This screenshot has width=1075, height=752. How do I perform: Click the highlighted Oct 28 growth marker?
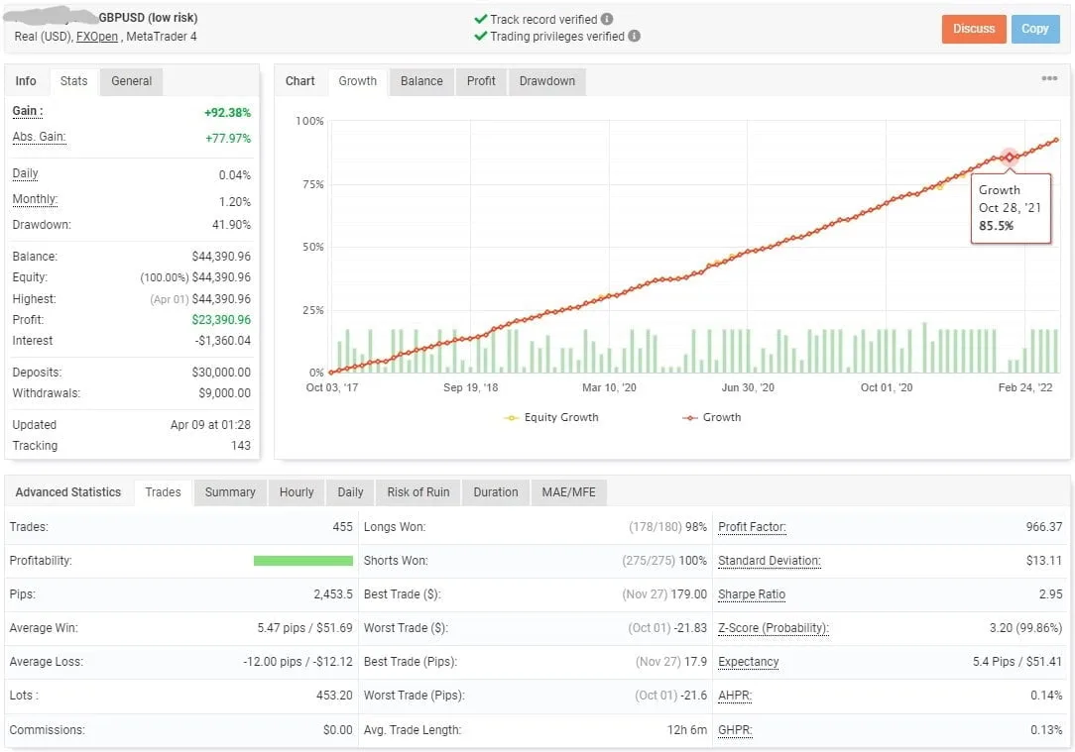(x=1009, y=157)
